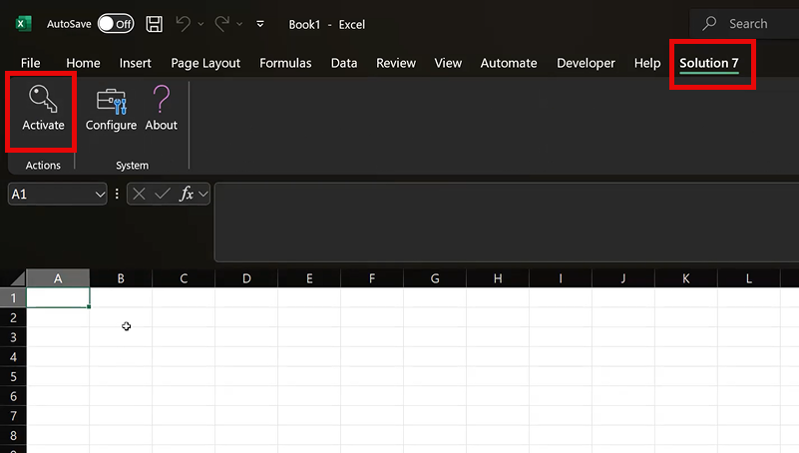Save the workbook using the floppy disk icon
The width and height of the screenshot is (799, 453).
[154, 23]
